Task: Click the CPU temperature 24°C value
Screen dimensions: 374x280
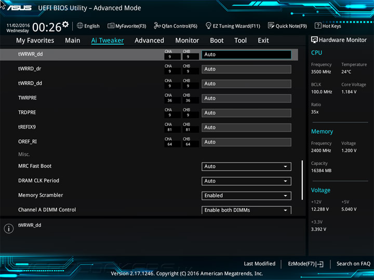Action: click(x=346, y=72)
